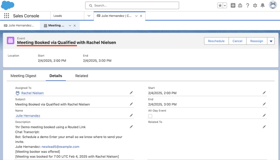280x160 pixels.
Task: Expand the Meeting subtab chevron menu
Action: 70,26
